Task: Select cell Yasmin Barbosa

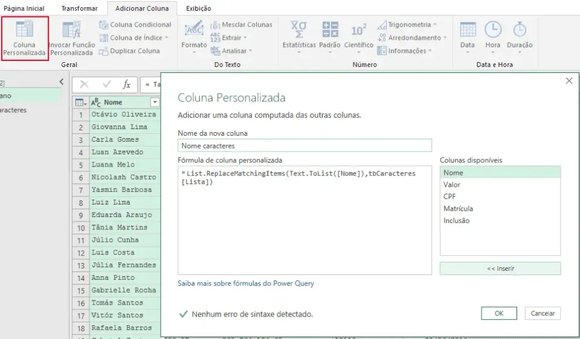Action: tap(125, 190)
